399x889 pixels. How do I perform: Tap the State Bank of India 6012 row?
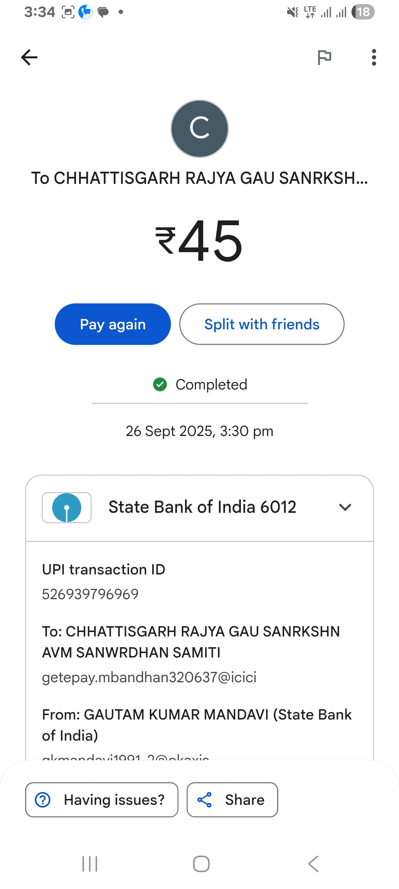tap(202, 507)
